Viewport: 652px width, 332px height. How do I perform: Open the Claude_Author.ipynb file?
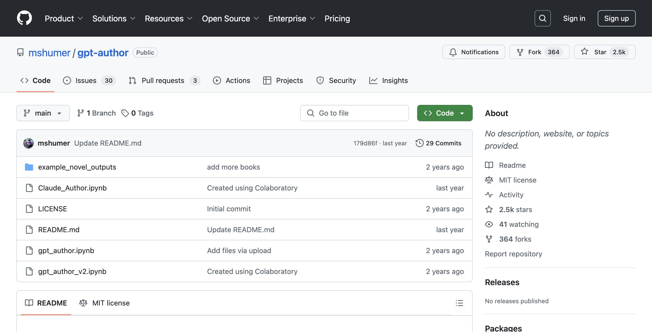click(72, 188)
